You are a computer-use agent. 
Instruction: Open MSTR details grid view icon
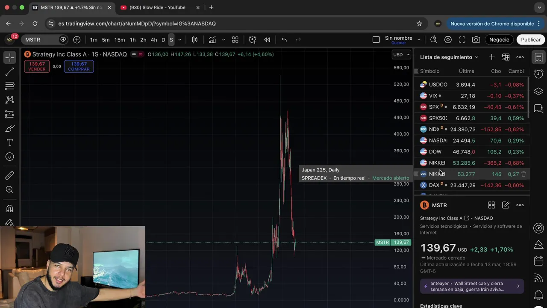click(x=491, y=205)
